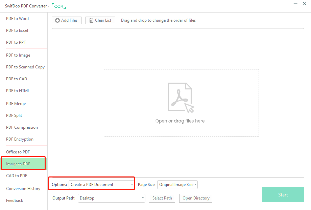View Conversion History

(x=23, y=189)
